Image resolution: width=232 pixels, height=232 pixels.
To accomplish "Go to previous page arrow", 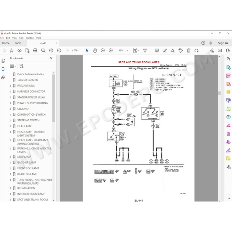I will pos(51,50).
